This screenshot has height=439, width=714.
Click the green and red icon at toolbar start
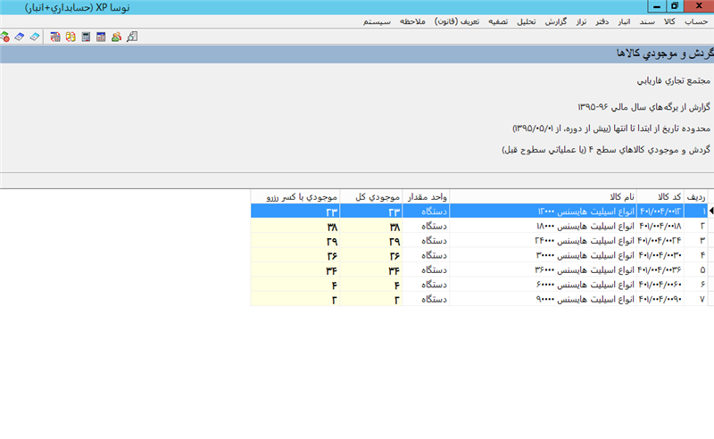click(4, 37)
